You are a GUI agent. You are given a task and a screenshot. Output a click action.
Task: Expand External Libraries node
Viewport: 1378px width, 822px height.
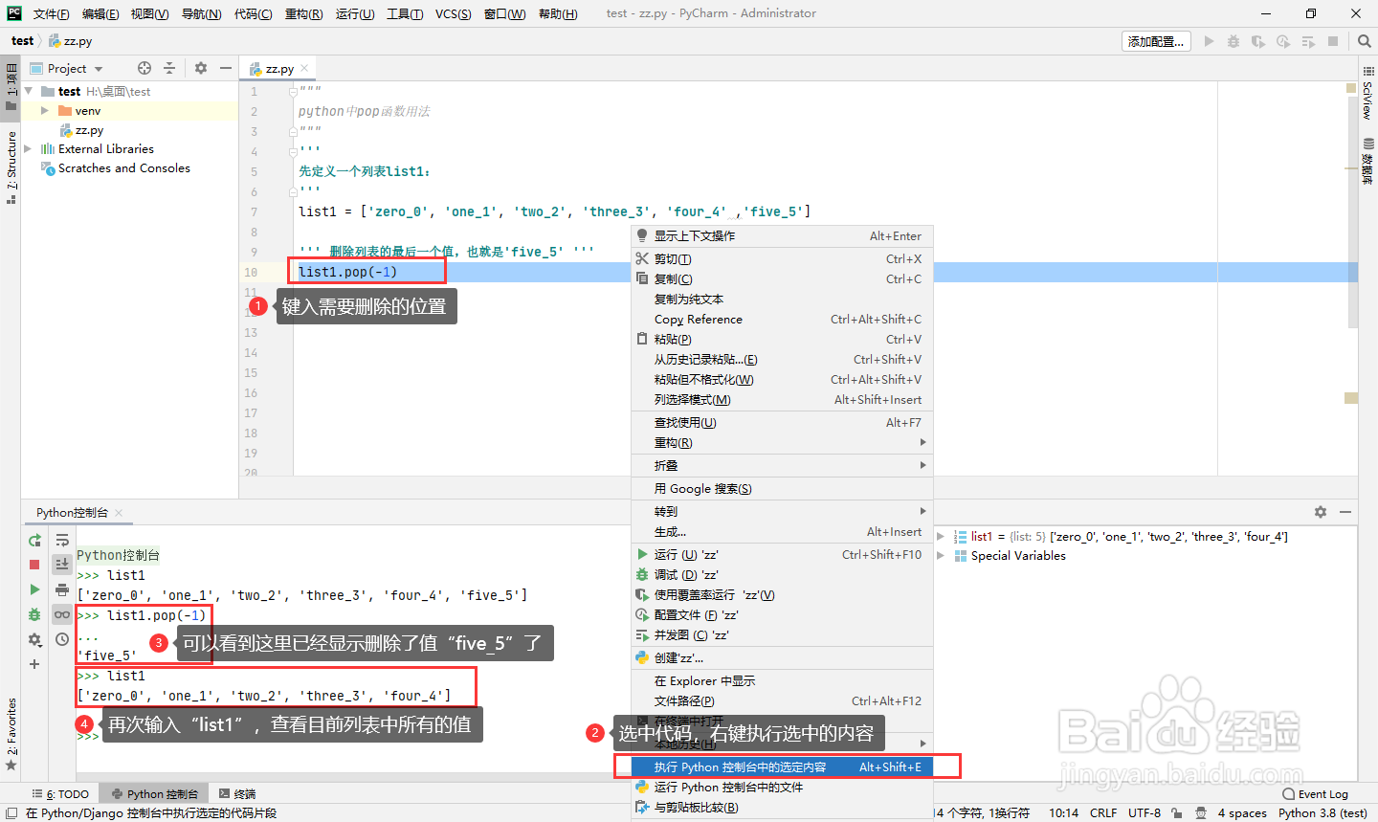29,148
